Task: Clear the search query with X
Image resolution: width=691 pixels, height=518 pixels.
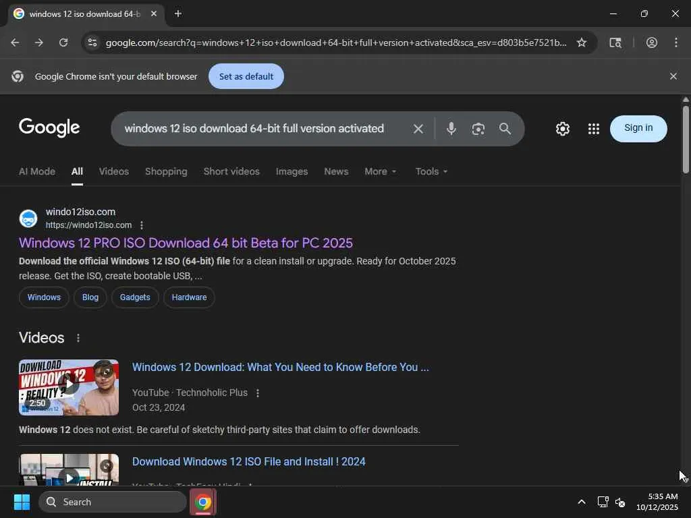Action: [418, 129]
